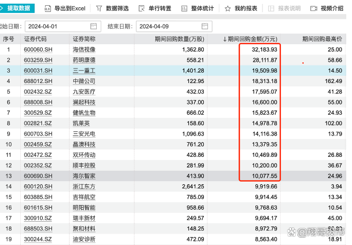
Task: Click the 导出到Excel spreadsheet icon
Action: pyautogui.click(x=48, y=8)
